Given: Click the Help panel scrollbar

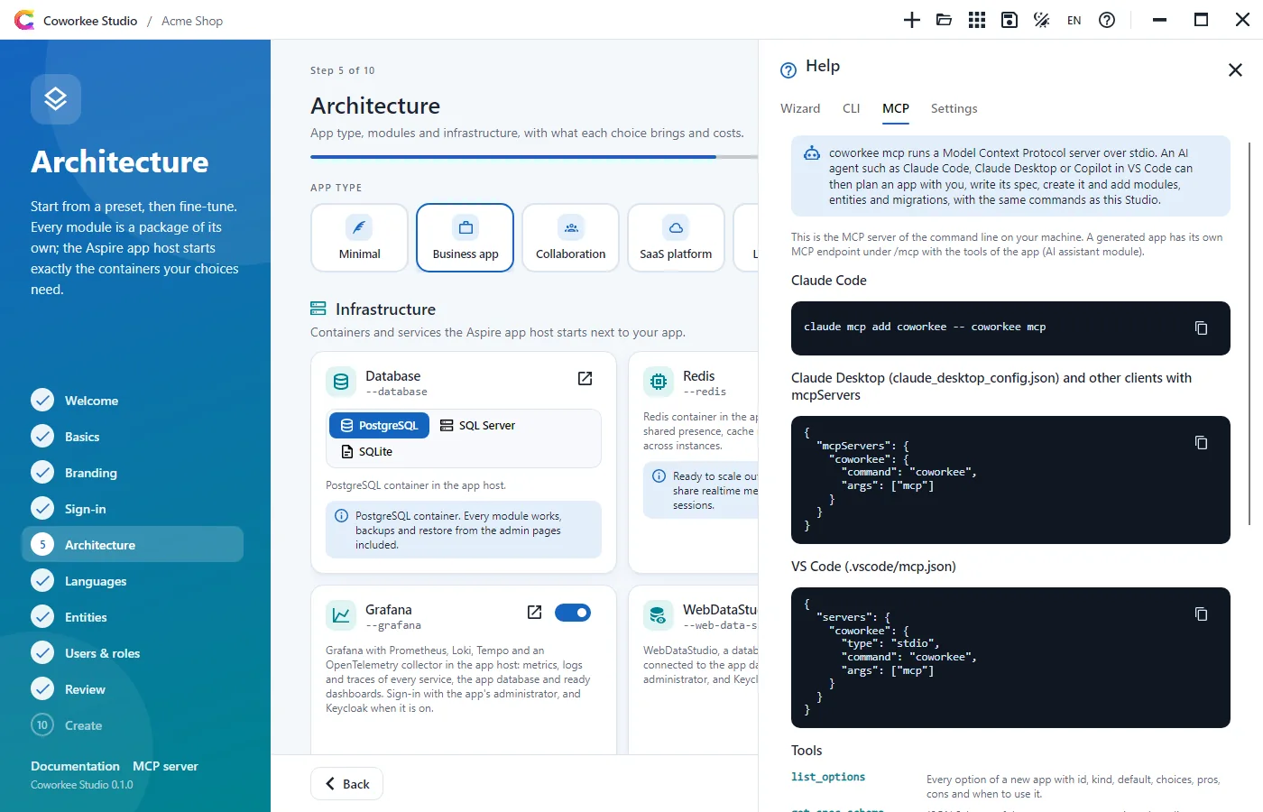Looking at the screenshot, I should point(1249,334).
